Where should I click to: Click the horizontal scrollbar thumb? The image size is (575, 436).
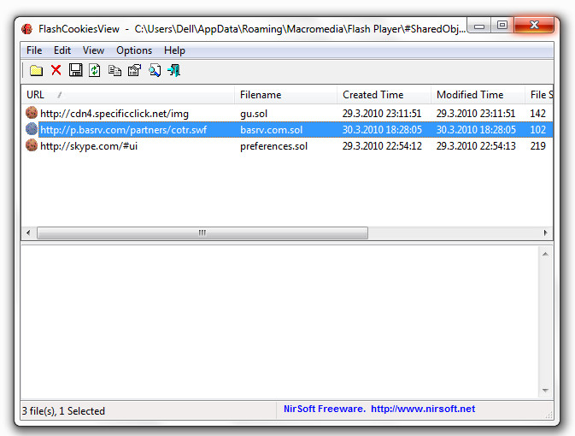[x=202, y=233]
